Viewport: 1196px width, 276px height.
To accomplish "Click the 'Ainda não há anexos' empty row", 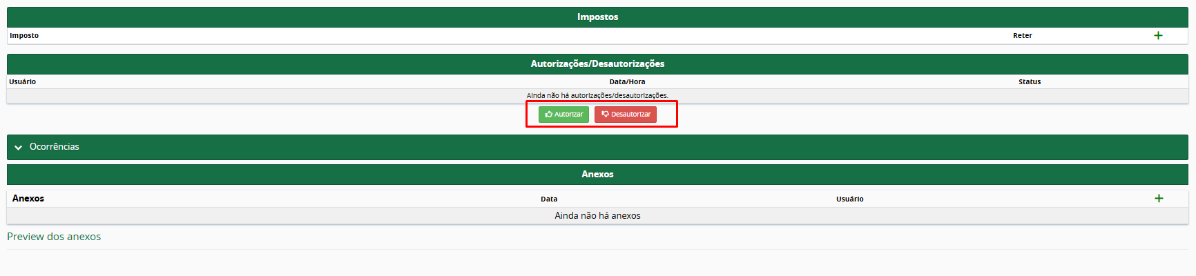I will [597, 216].
